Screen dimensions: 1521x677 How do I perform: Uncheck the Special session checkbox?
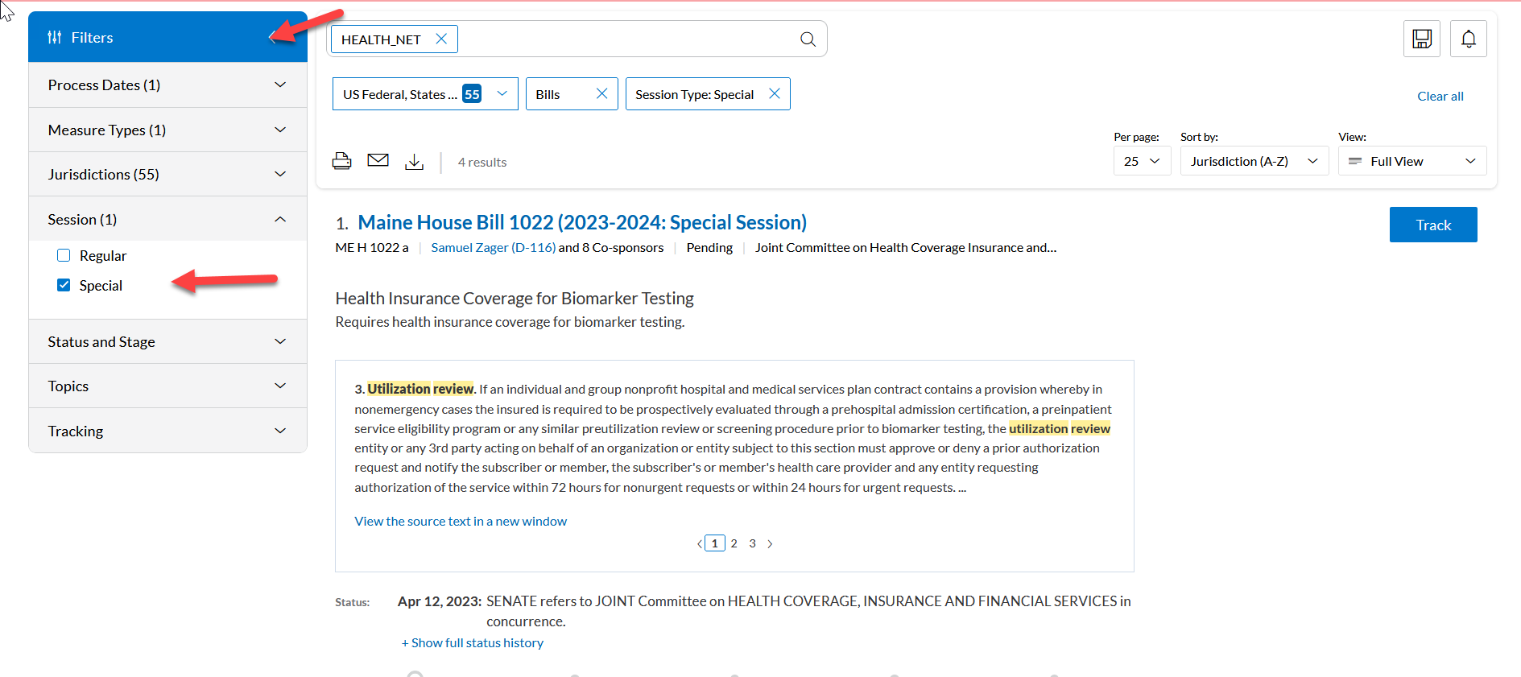click(64, 286)
